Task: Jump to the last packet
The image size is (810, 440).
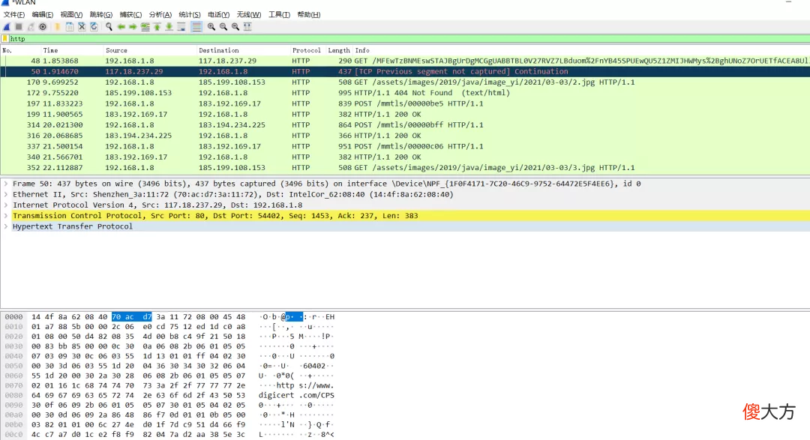Action: pyautogui.click(x=169, y=27)
